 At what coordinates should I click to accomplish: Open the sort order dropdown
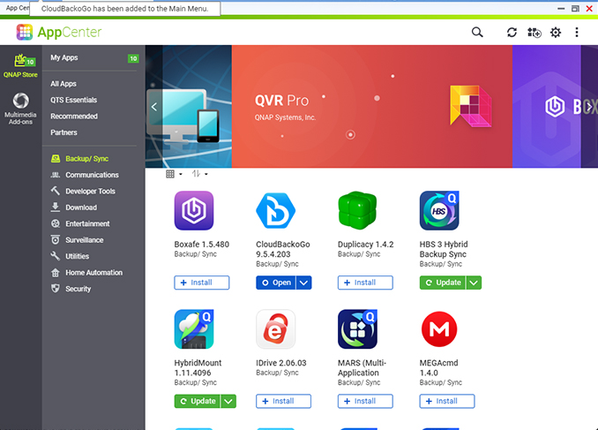[x=199, y=175]
